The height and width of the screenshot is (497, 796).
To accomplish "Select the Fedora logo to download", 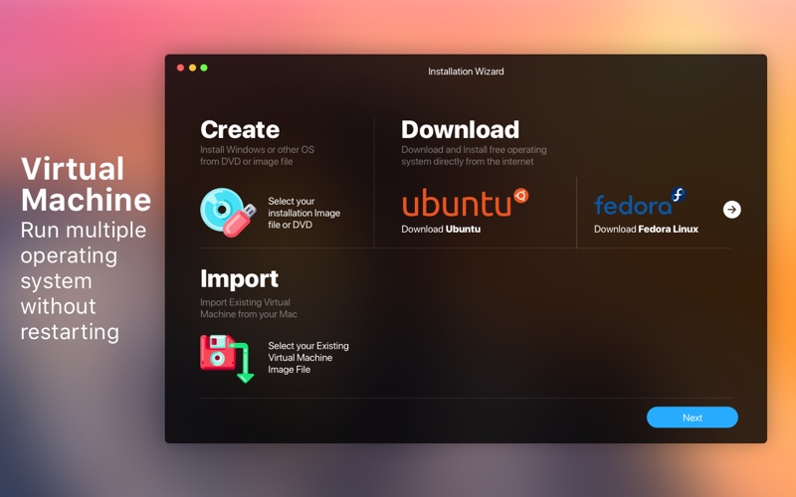I will (x=640, y=202).
